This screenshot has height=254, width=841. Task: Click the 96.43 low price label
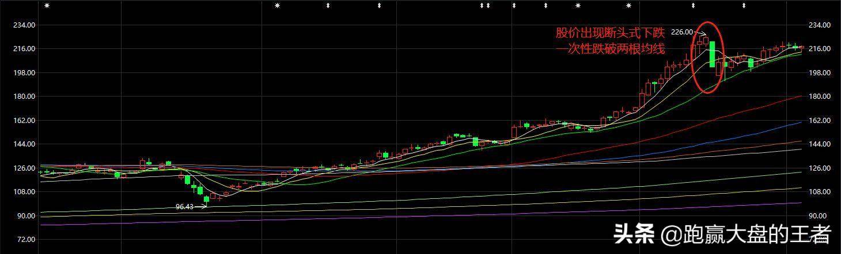point(185,206)
